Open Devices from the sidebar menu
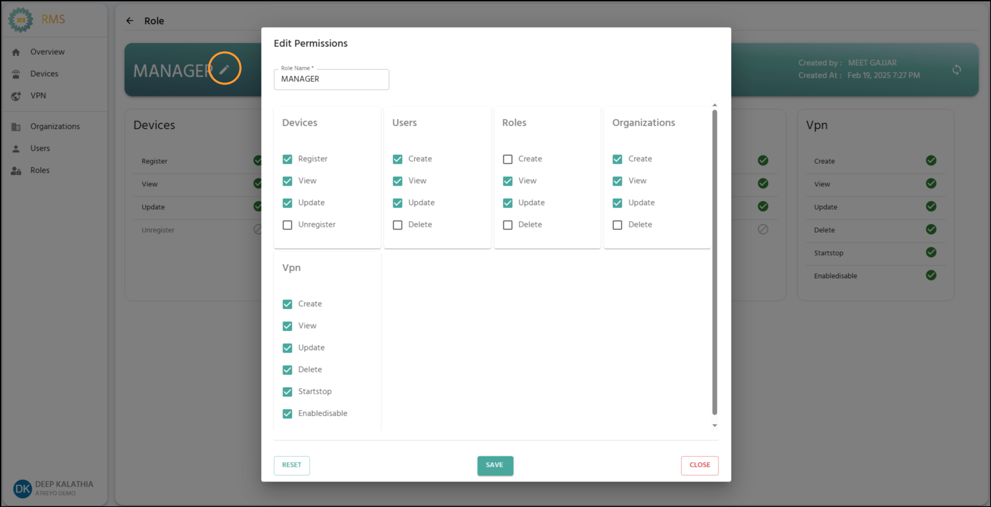The image size is (991, 507). click(44, 74)
